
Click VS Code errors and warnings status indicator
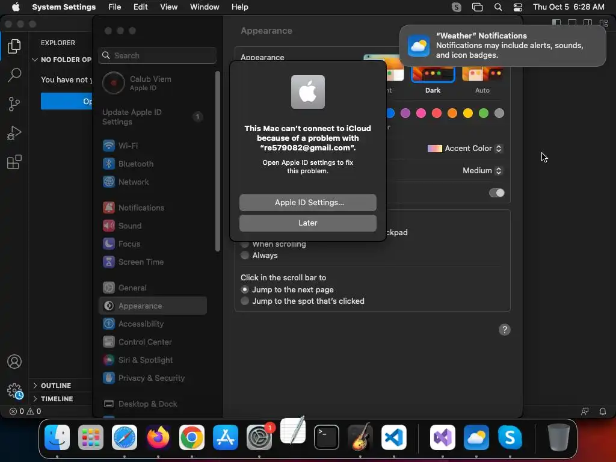coord(25,411)
